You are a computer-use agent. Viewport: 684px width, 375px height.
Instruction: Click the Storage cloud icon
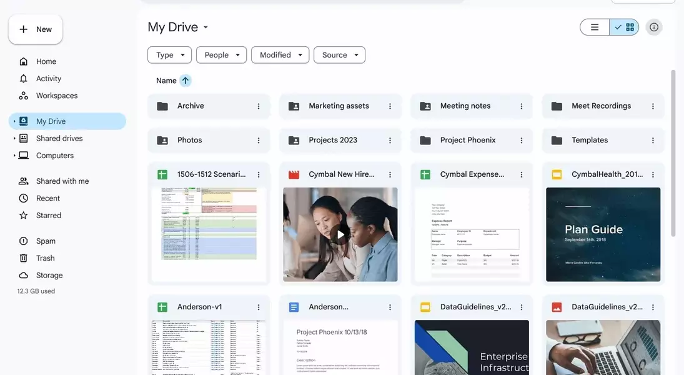point(24,276)
